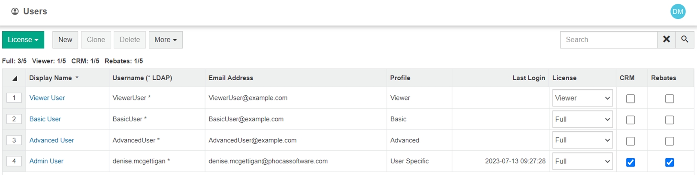
Task: Sort by Display Name arrow
Action: click(x=77, y=78)
